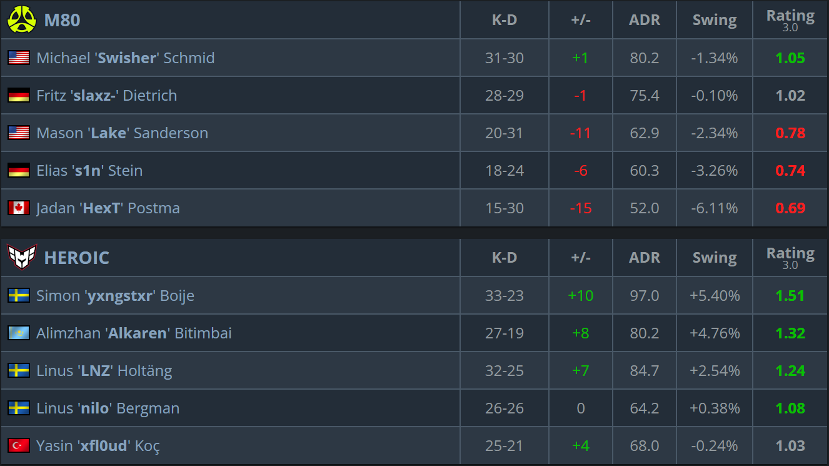Click the US flag beside Swisher
The width and height of the screenshot is (829, 466).
click(19, 58)
